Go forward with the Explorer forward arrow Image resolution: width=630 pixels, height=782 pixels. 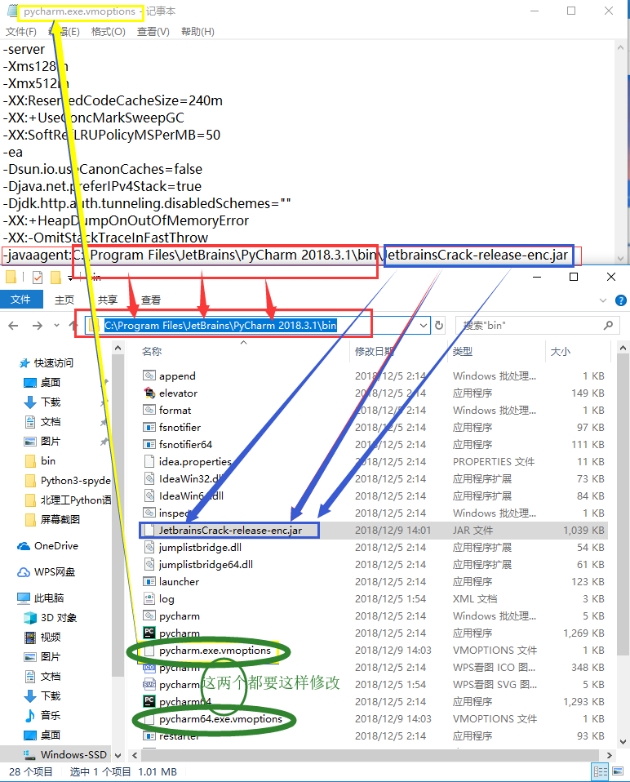[x=37, y=326]
